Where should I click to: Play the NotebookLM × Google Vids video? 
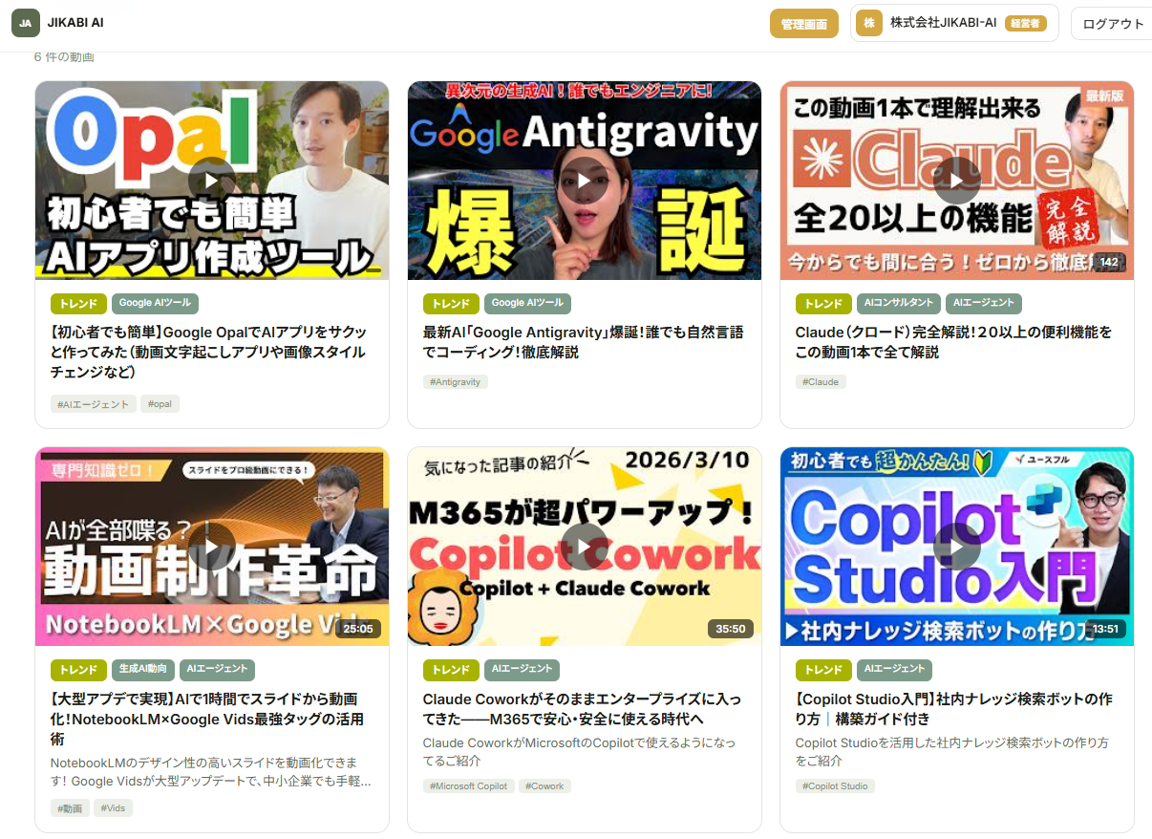coord(212,547)
